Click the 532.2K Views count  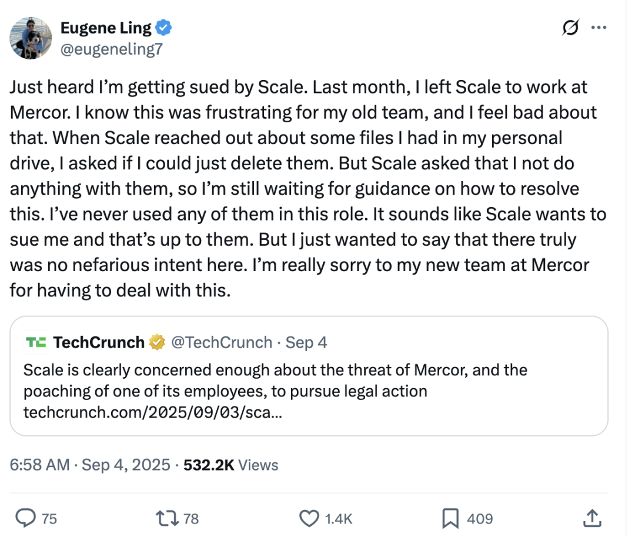pyautogui.click(x=230, y=465)
